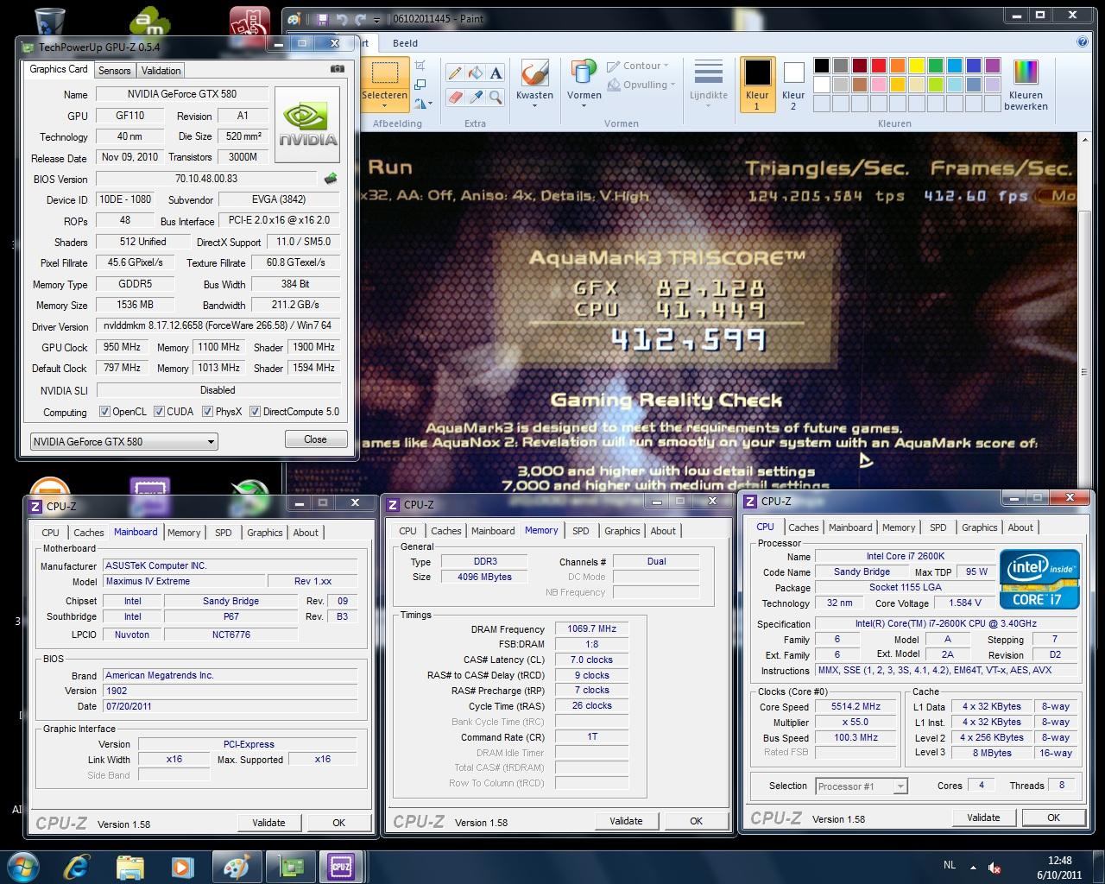Click Validate in CPU-Z Memory window

(626, 821)
